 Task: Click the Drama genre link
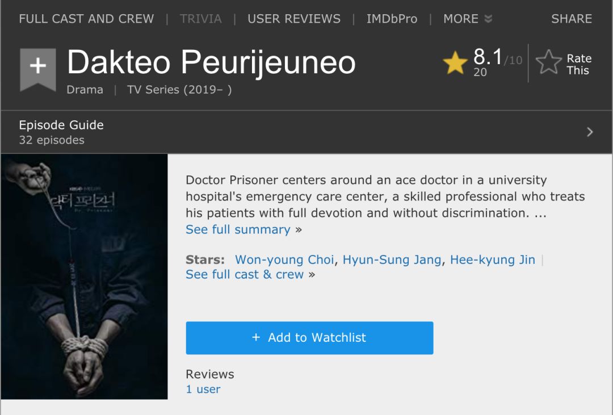click(x=85, y=90)
